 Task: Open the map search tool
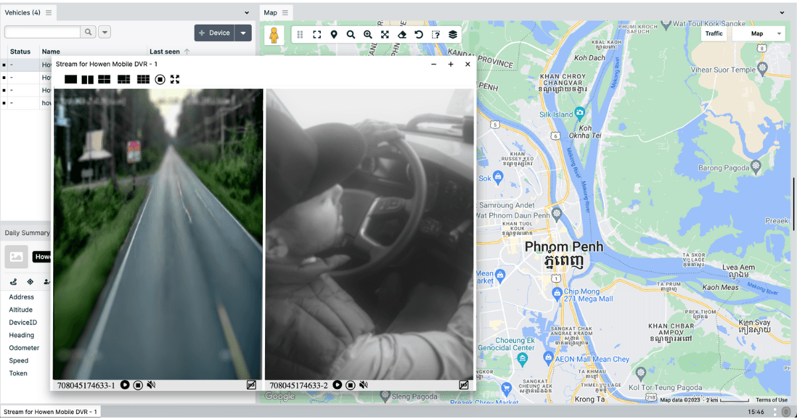[x=351, y=35]
